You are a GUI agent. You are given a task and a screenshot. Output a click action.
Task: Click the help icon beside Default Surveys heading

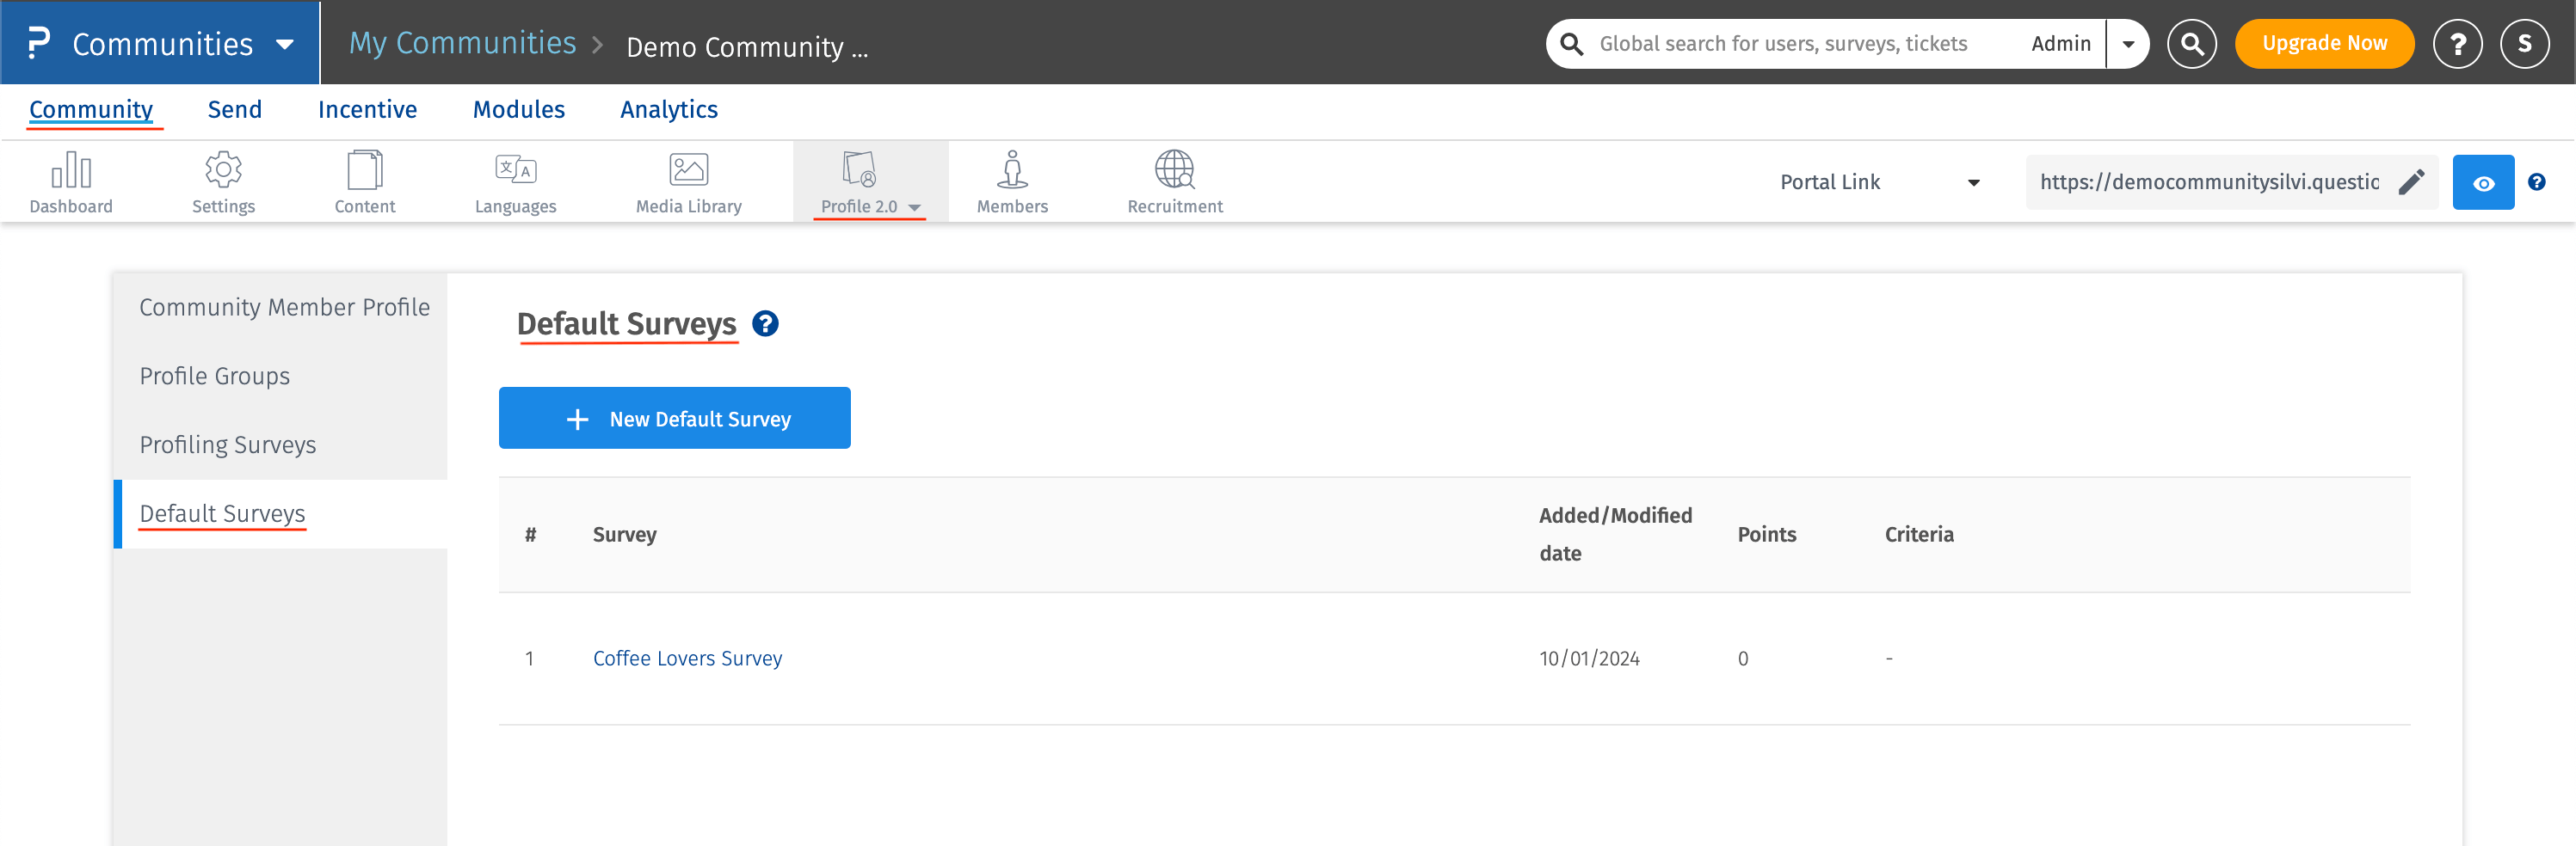click(x=765, y=323)
